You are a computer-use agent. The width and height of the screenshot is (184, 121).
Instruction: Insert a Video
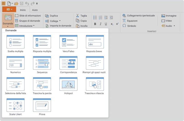[166, 21]
